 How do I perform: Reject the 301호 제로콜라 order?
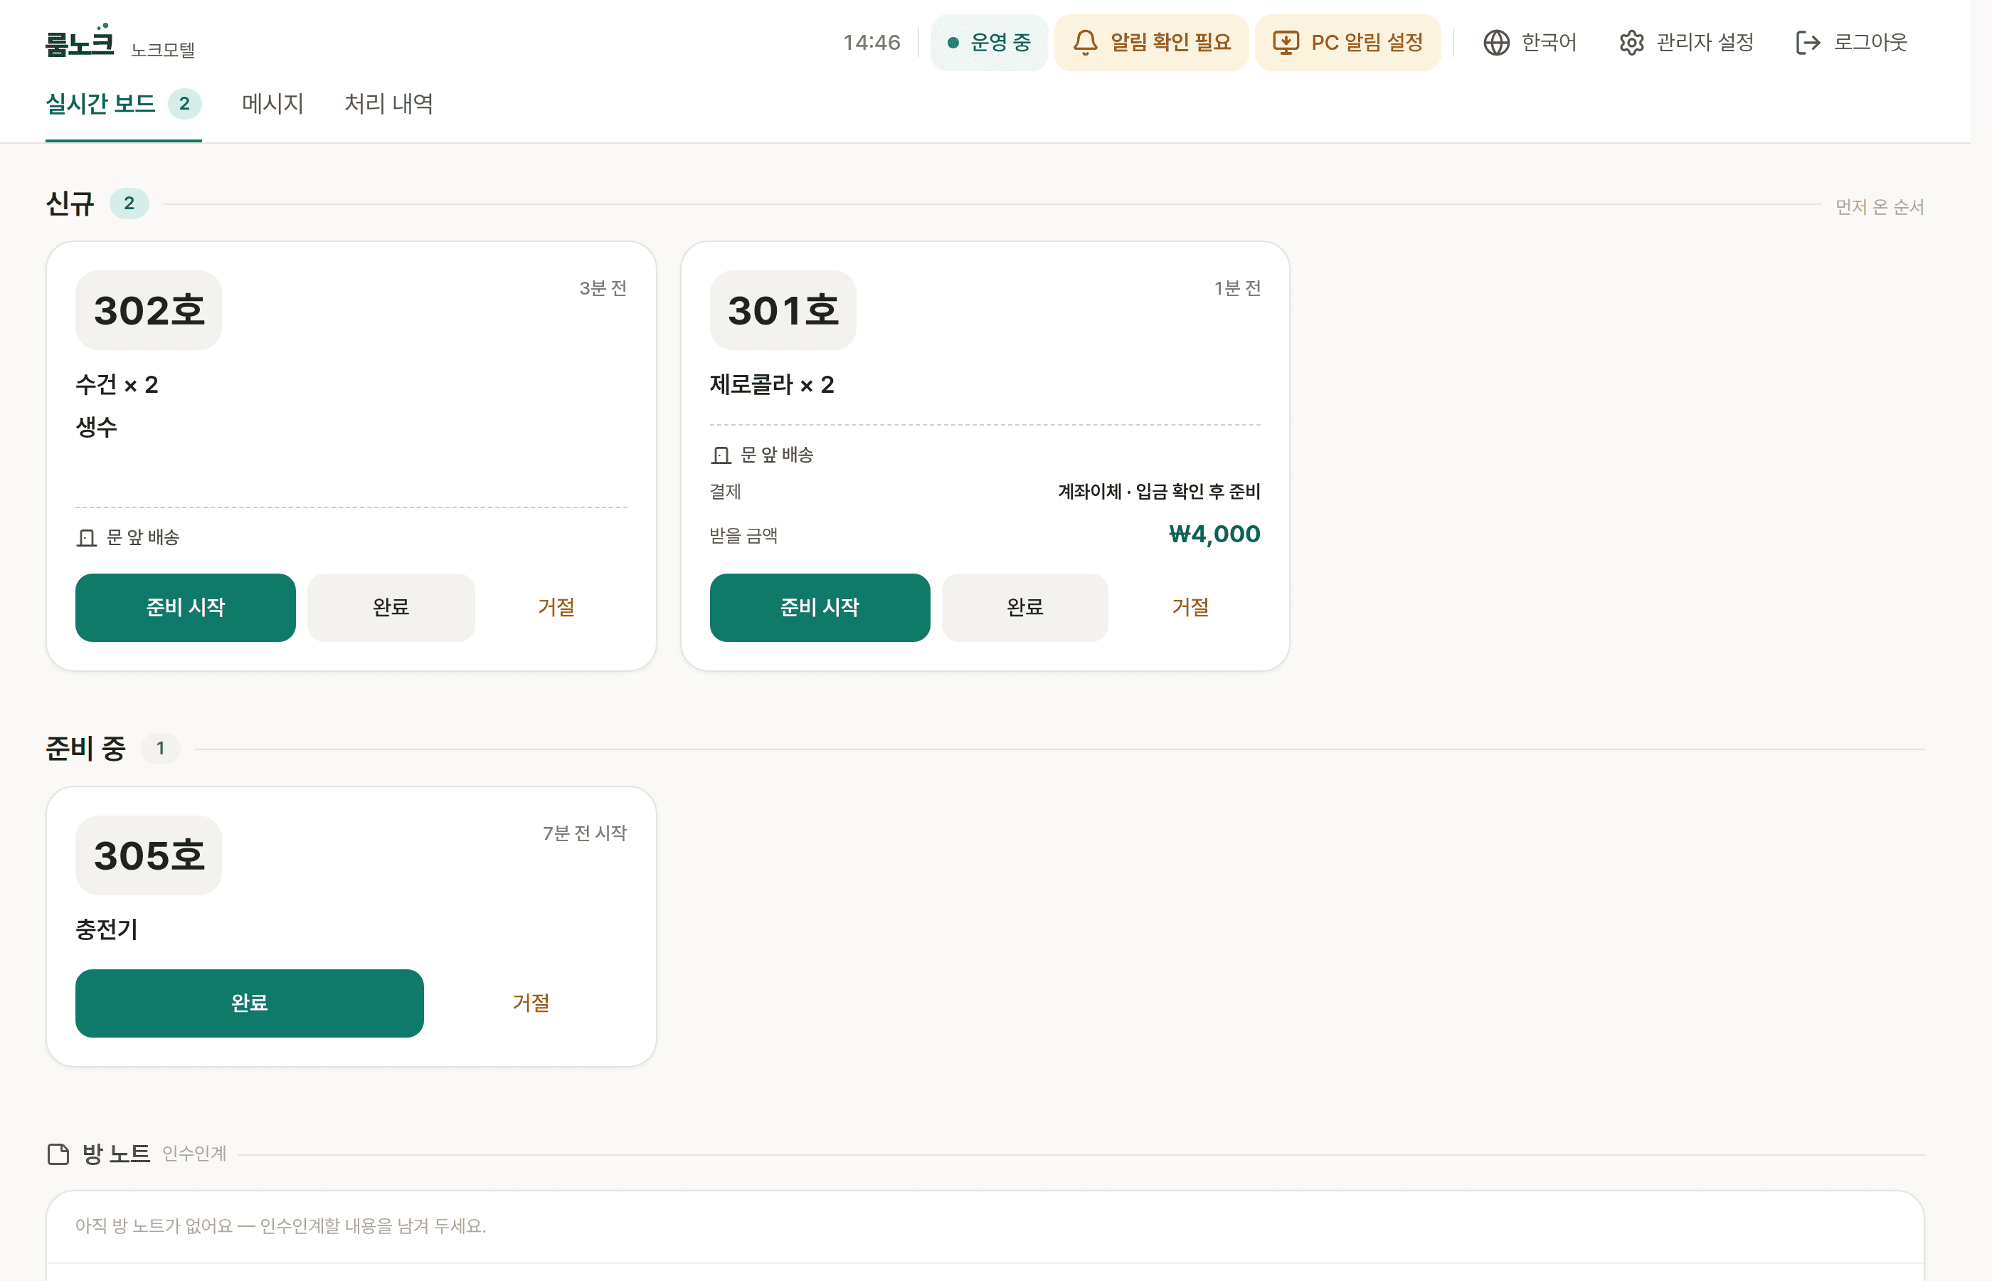(1190, 607)
